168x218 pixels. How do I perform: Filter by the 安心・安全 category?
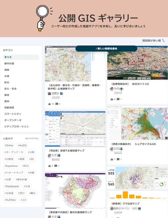10,88
